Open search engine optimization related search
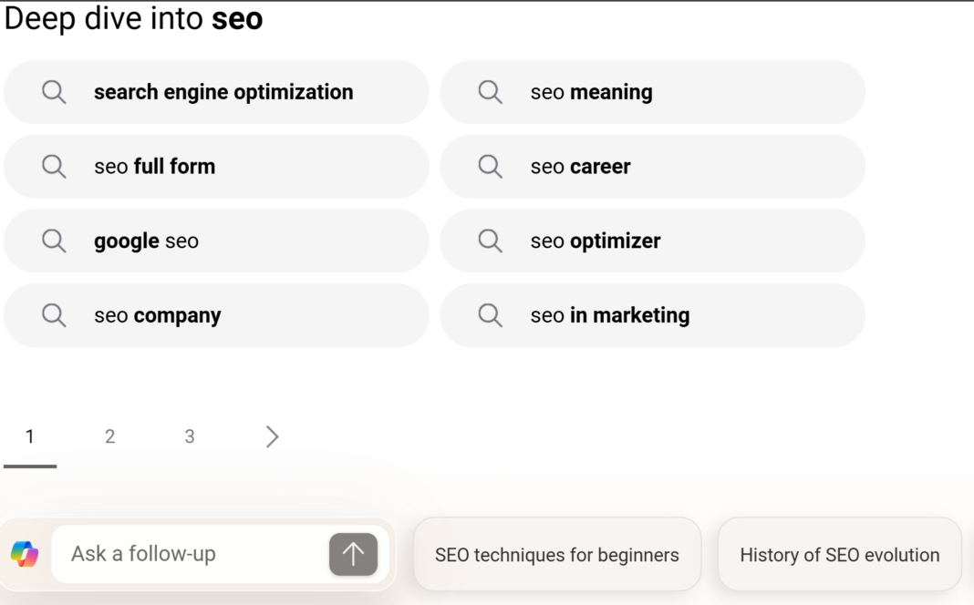974x605 pixels. pos(223,92)
